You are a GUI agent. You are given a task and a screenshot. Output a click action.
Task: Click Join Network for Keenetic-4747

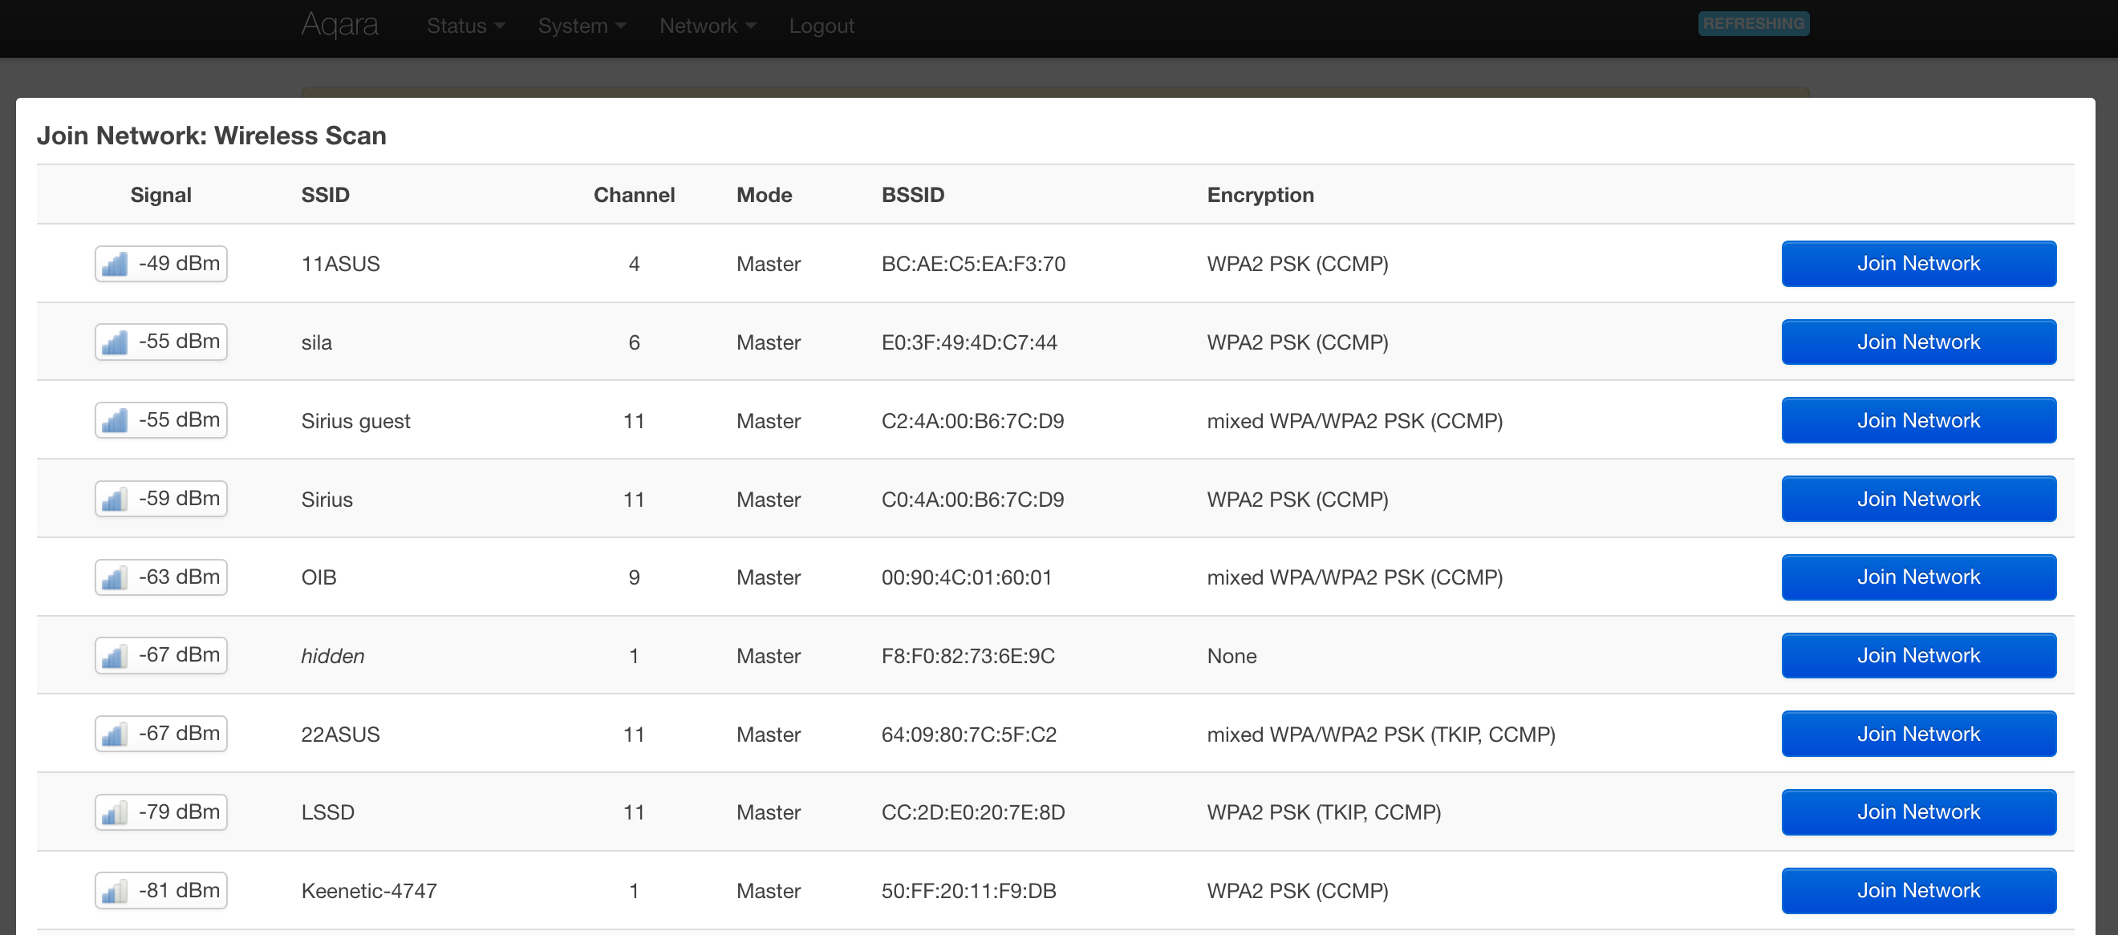1917,891
